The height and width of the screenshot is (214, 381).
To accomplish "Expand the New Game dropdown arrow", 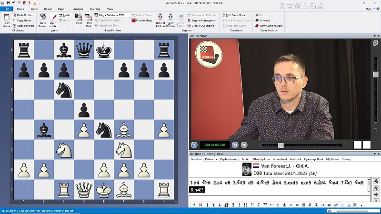I will click(46, 26).
